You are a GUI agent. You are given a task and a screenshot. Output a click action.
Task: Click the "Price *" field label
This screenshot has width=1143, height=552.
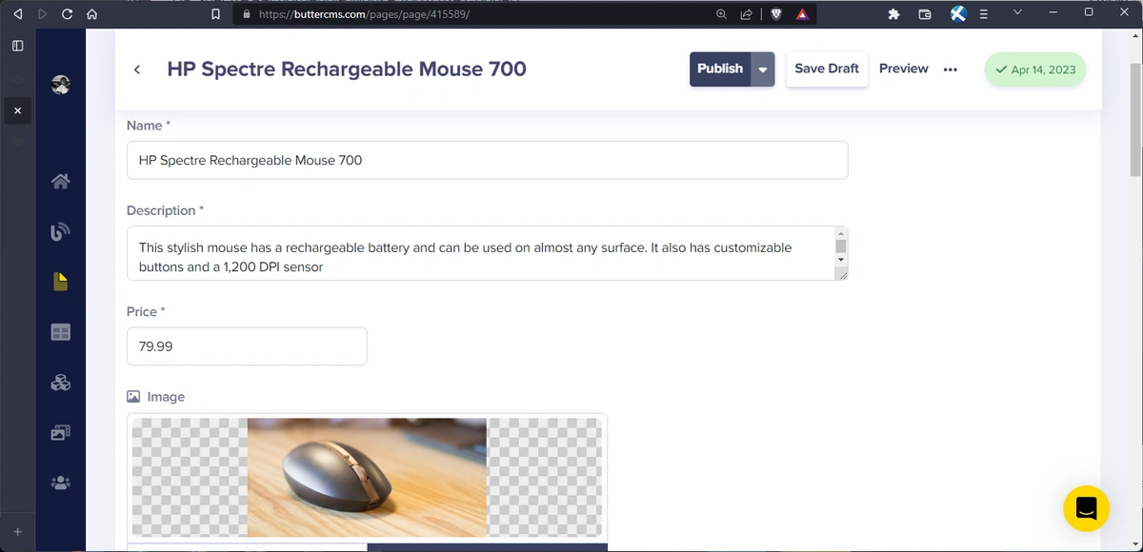146,312
